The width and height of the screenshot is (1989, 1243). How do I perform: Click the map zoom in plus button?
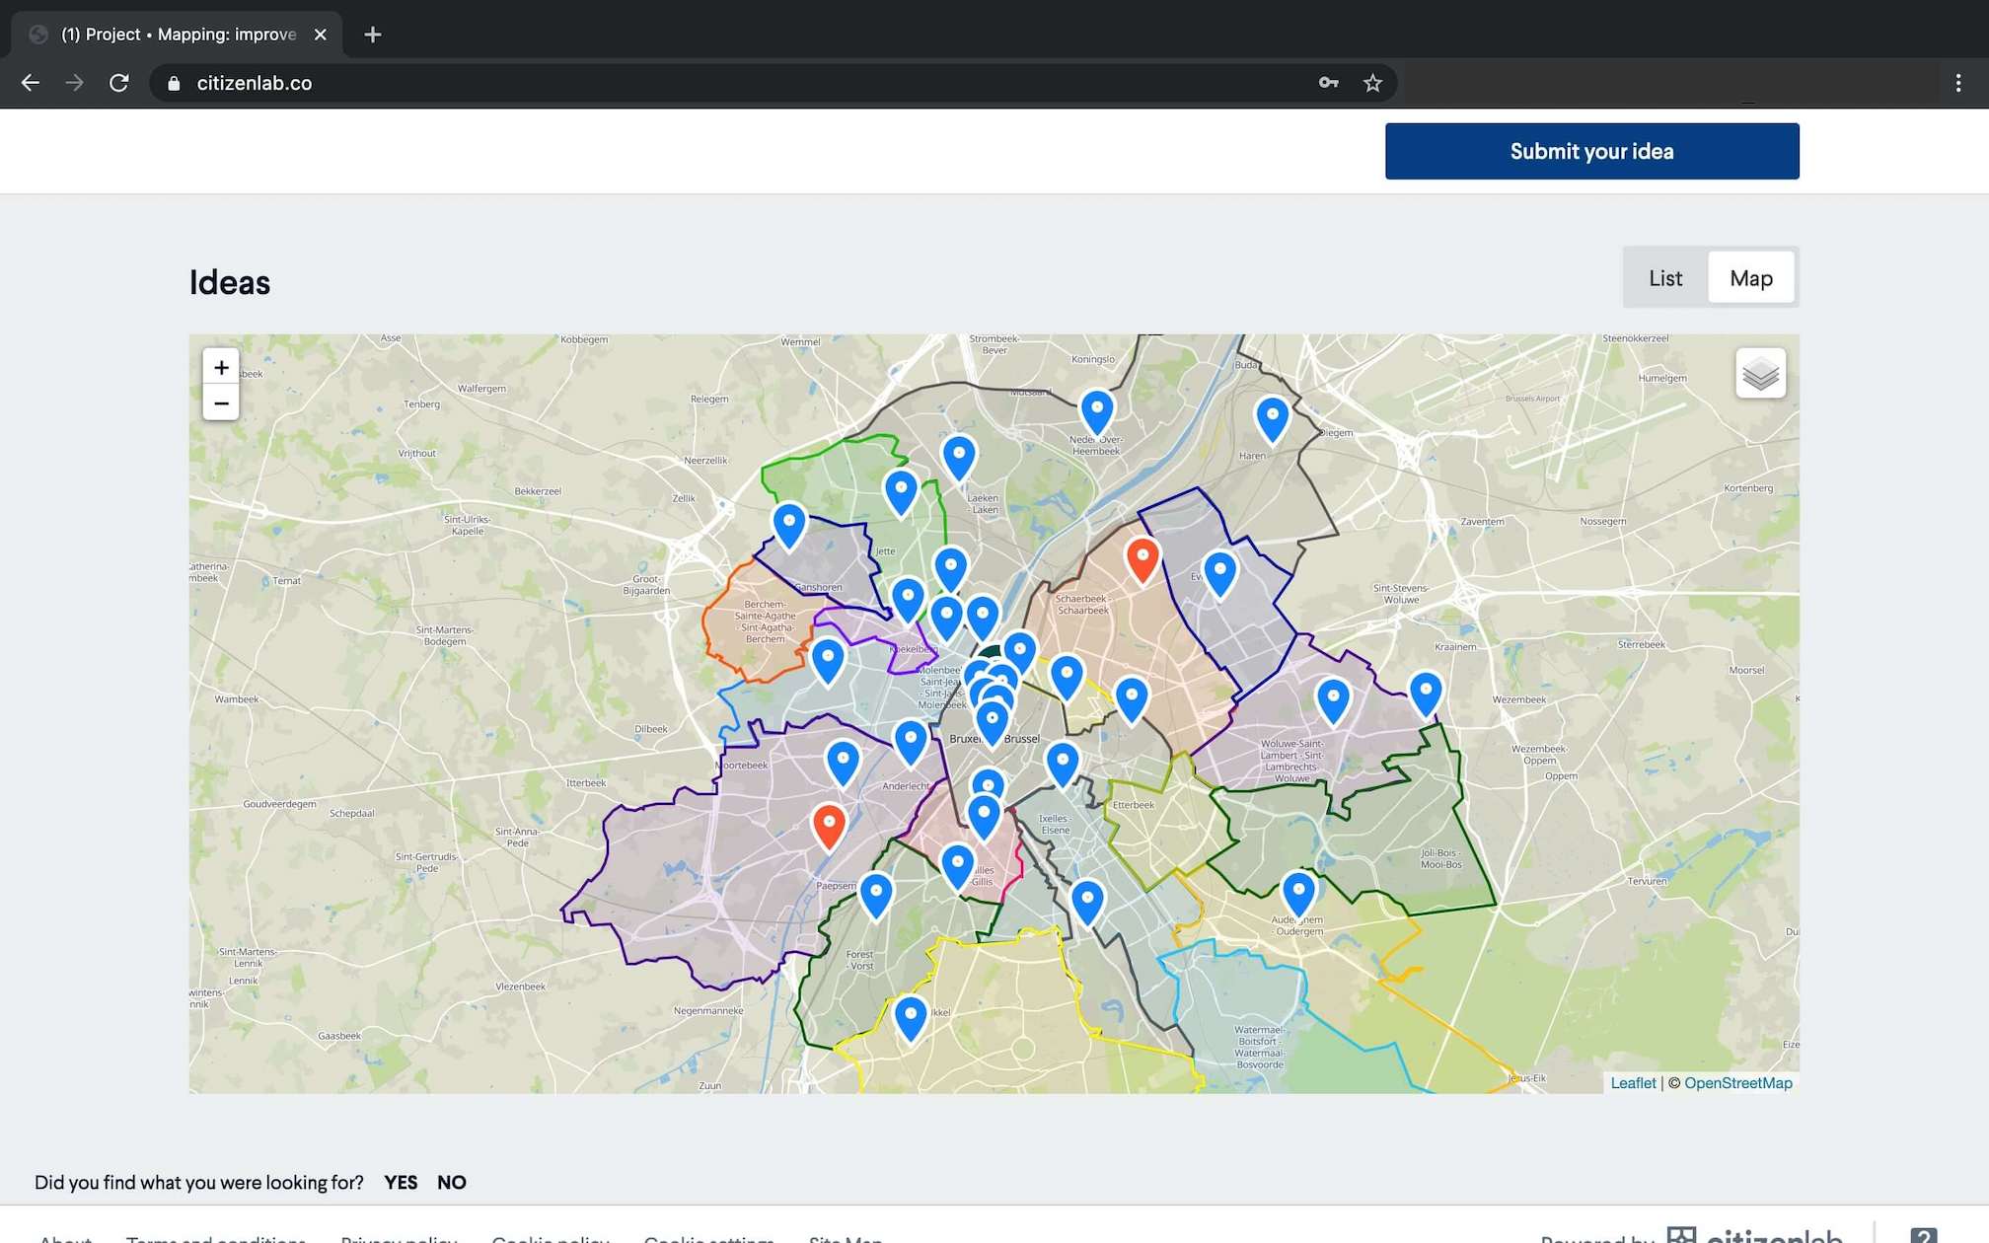coord(221,368)
